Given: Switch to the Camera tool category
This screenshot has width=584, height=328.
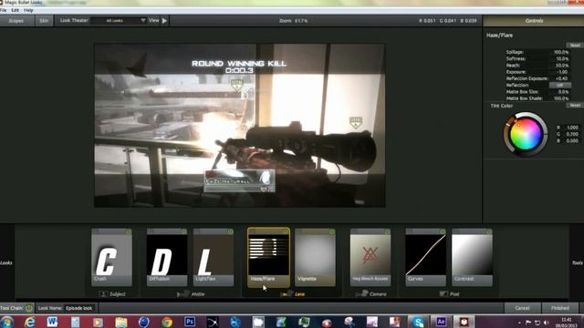Looking at the screenshot, I should coord(371,294).
